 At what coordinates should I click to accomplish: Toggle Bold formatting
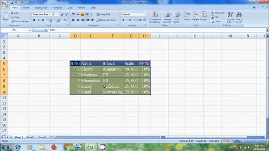tap(34, 20)
